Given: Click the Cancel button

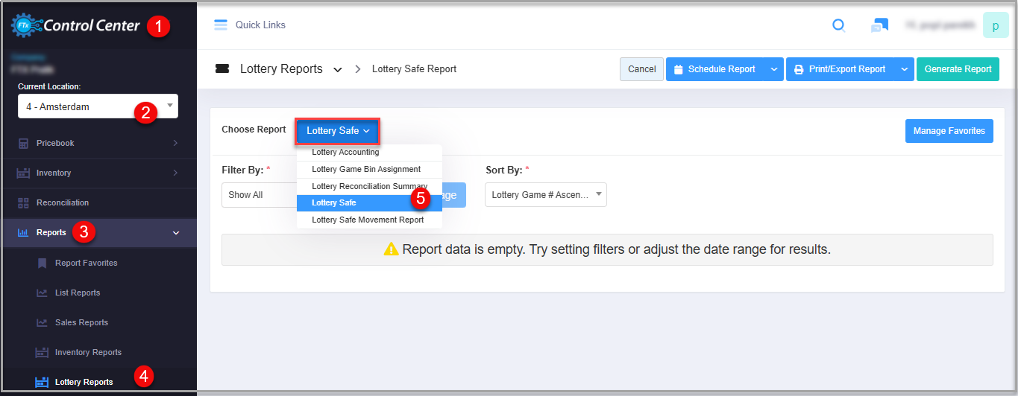Looking at the screenshot, I should point(641,69).
